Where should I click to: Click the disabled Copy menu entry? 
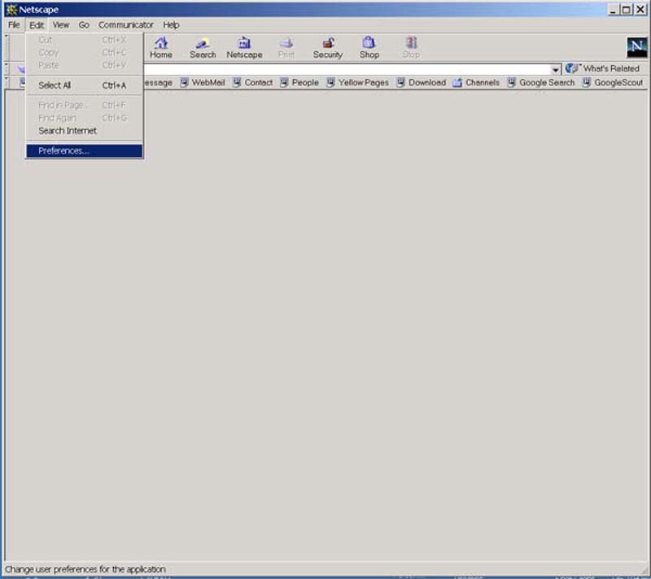coord(85,53)
